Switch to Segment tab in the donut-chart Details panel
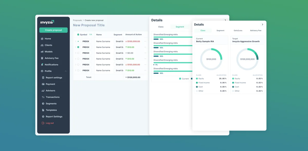 220,31
